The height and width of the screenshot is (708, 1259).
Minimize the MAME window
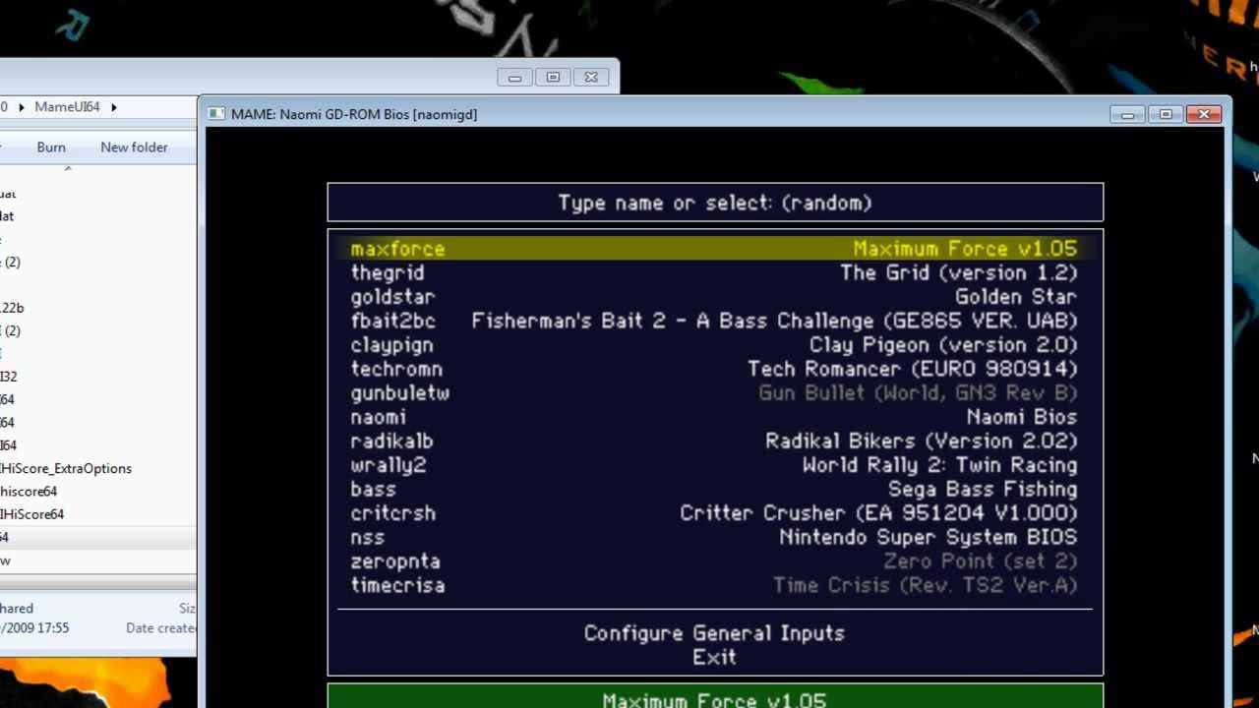(1127, 115)
